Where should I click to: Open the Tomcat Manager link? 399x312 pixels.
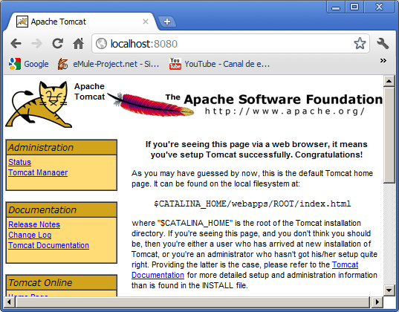38,172
